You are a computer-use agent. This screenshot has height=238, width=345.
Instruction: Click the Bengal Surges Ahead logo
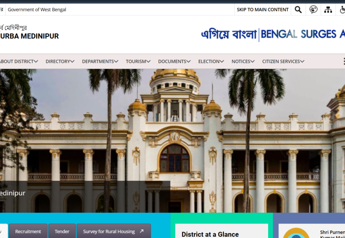pyautogui.click(x=273, y=35)
